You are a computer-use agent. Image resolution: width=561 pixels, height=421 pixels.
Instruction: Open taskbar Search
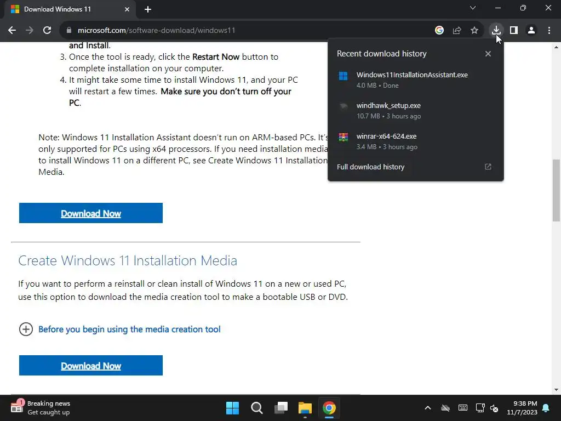point(256,408)
